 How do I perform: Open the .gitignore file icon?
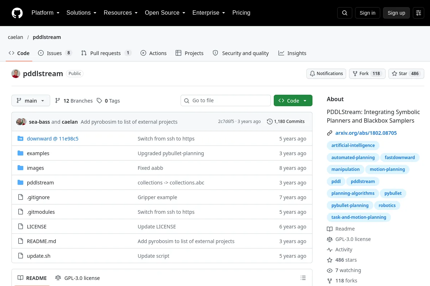[20, 197]
